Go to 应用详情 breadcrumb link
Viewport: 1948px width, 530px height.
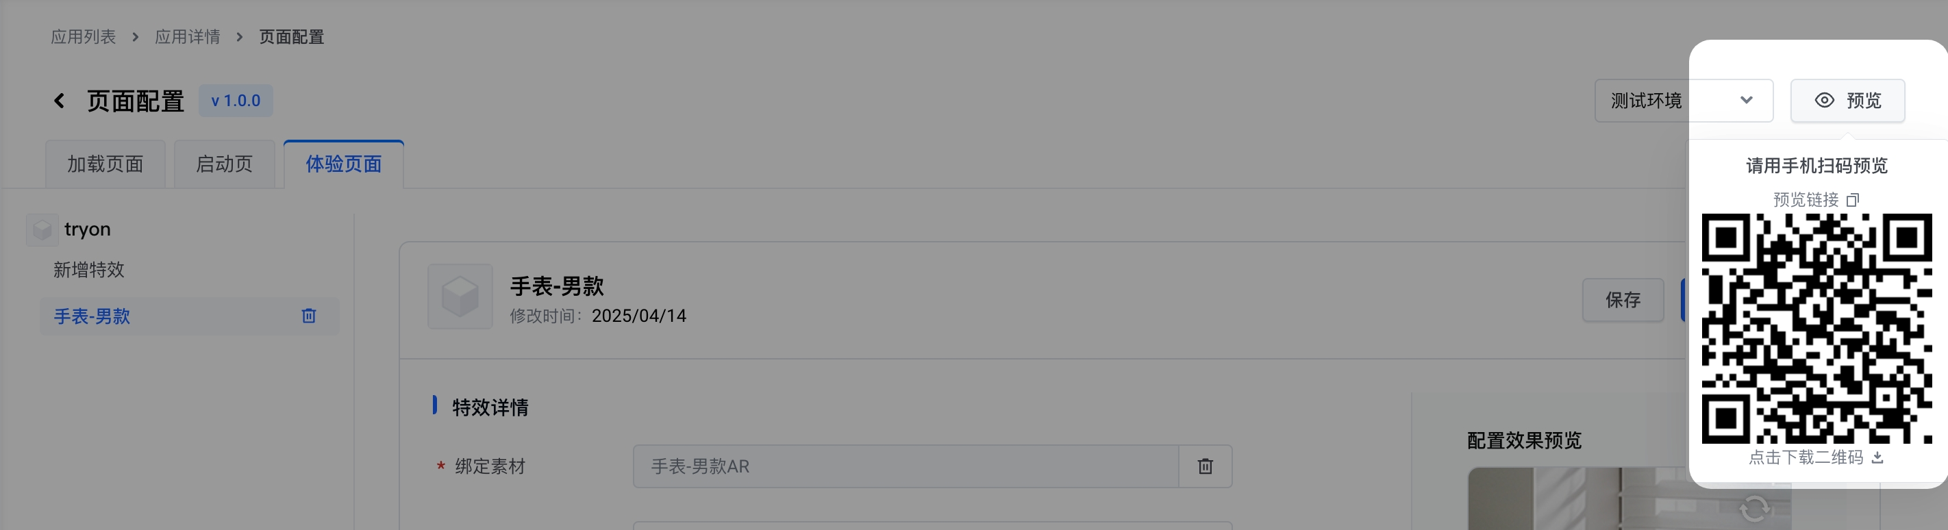coord(188,37)
